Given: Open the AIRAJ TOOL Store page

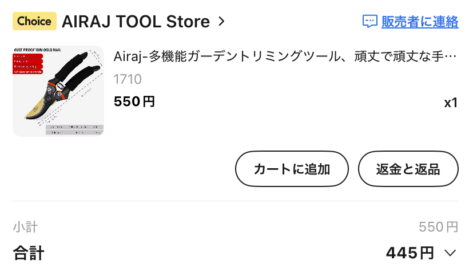Looking at the screenshot, I should click(x=136, y=22).
